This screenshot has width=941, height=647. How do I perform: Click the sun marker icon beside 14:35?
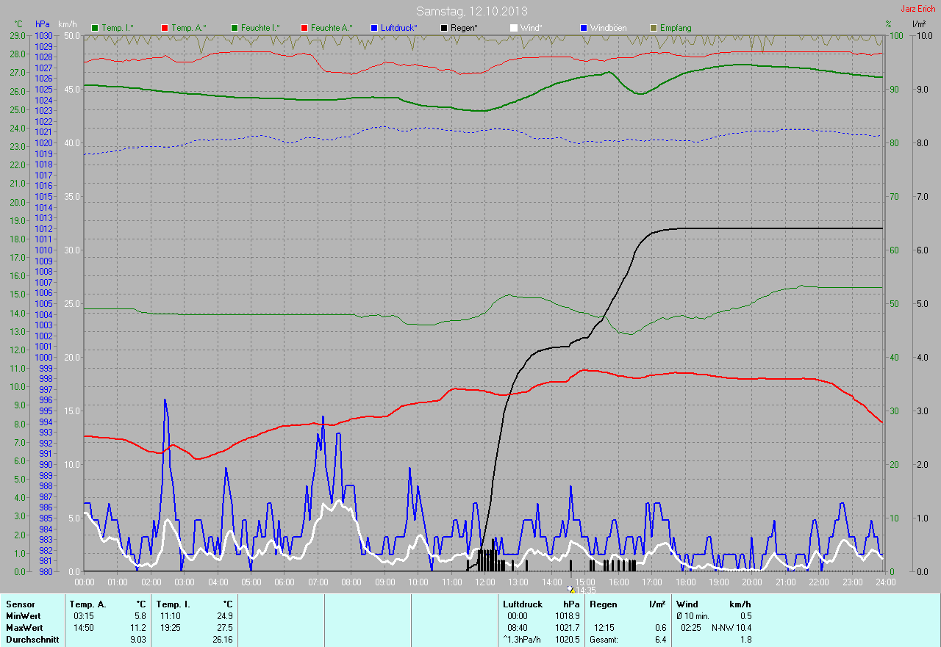(x=570, y=589)
